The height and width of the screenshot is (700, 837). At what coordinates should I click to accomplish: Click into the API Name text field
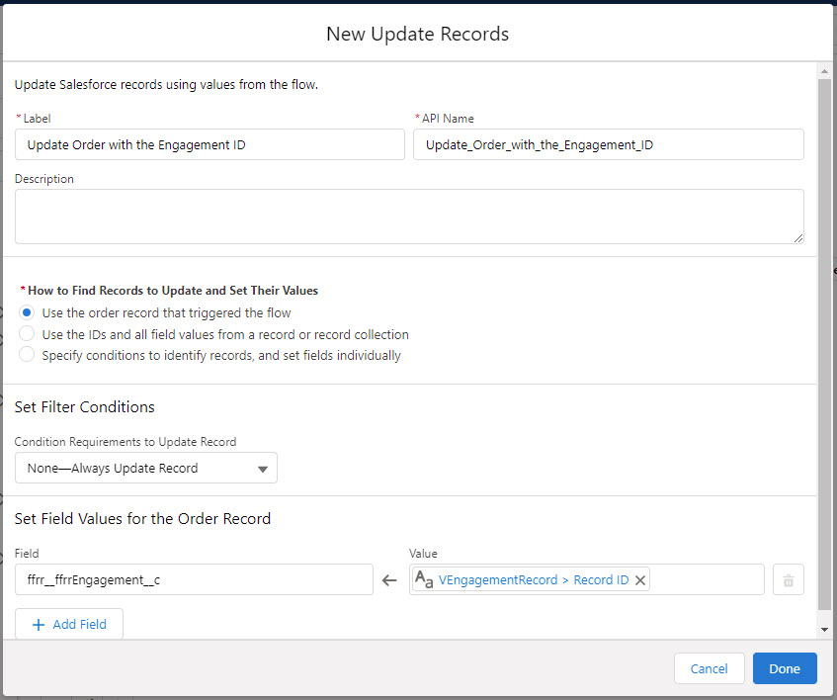[608, 144]
